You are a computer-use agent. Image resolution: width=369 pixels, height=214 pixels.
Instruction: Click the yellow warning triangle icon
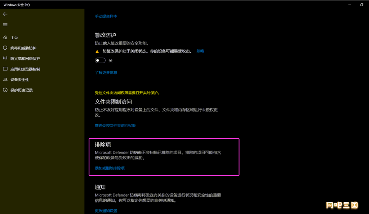point(97,51)
